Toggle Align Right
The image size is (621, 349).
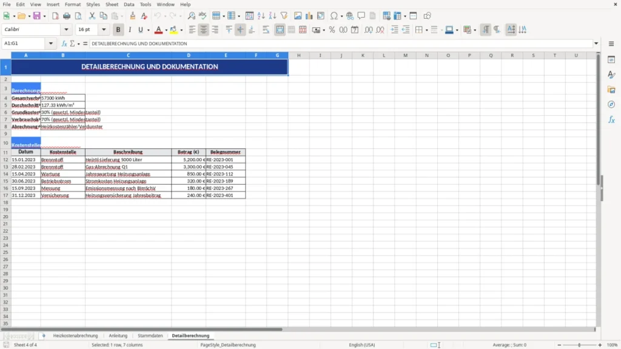[x=215, y=30]
